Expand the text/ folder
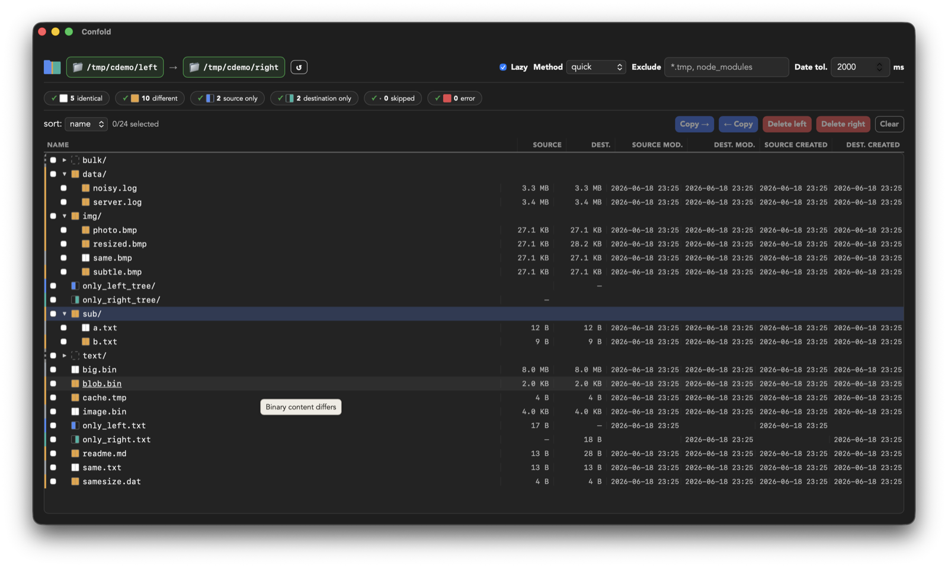The image size is (948, 568). (x=65, y=356)
